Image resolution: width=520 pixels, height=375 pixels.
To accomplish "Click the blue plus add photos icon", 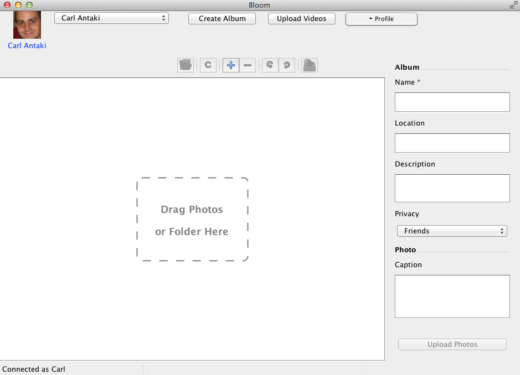I will pos(231,65).
